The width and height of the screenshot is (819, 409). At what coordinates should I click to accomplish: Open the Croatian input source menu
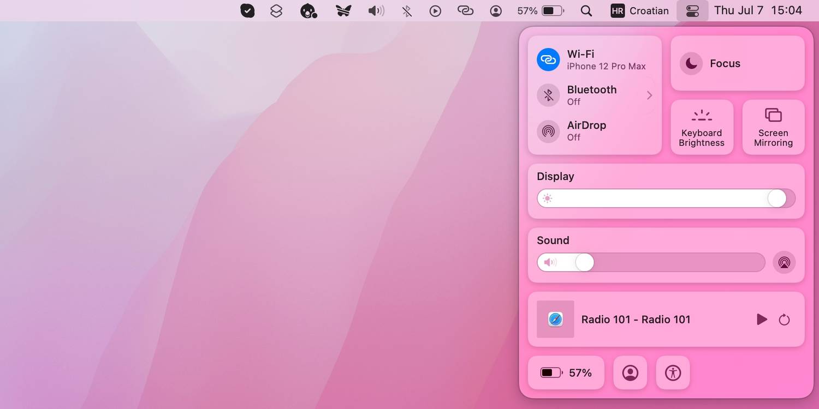(x=639, y=11)
